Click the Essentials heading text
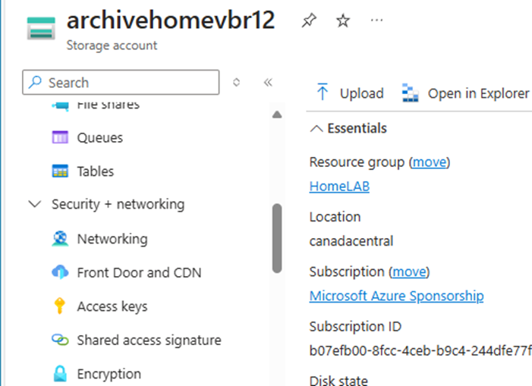 tap(357, 128)
